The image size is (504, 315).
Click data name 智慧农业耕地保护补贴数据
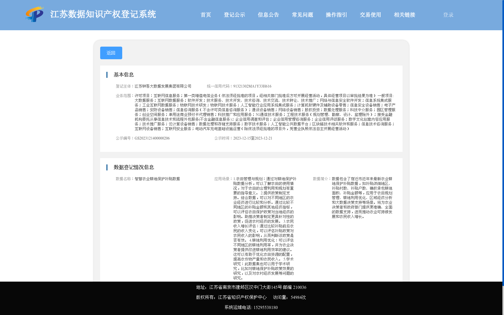click(157, 179)
